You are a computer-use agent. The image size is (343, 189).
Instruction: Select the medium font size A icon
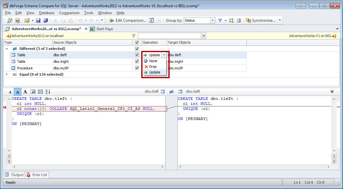tap(18, 92)
